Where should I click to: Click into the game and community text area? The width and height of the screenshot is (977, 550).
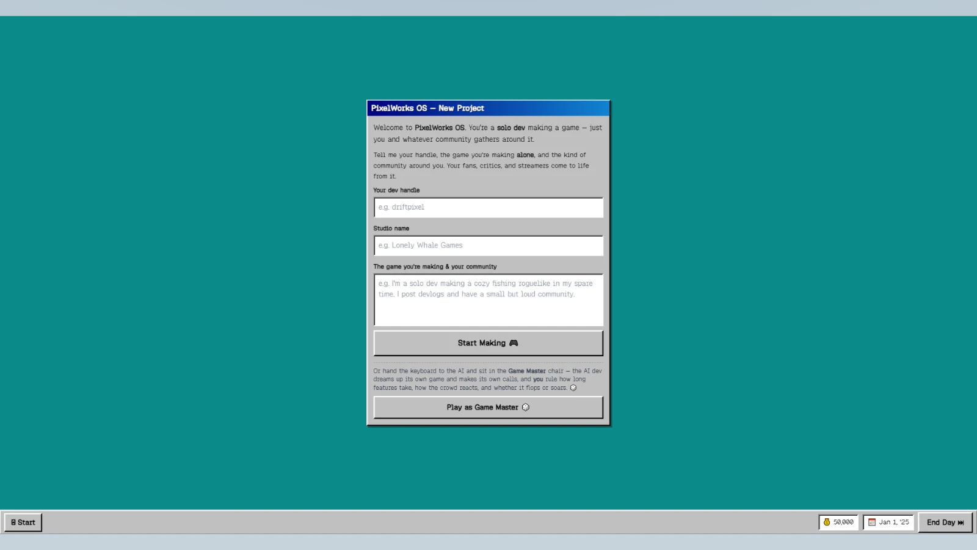pyautogui.click(x=488, y=300)
